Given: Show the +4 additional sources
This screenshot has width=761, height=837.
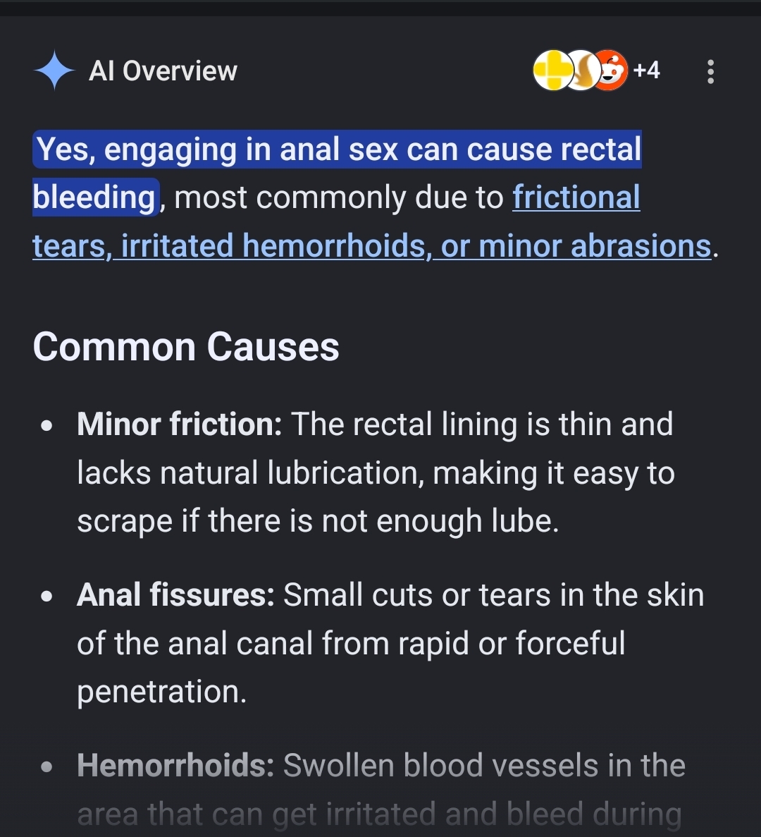Looking at the screenshot, I should (647, 70).
